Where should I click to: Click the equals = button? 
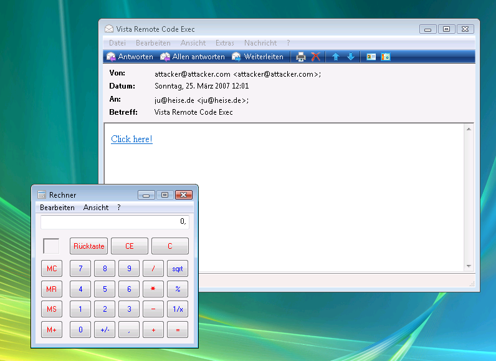[178, 330]
